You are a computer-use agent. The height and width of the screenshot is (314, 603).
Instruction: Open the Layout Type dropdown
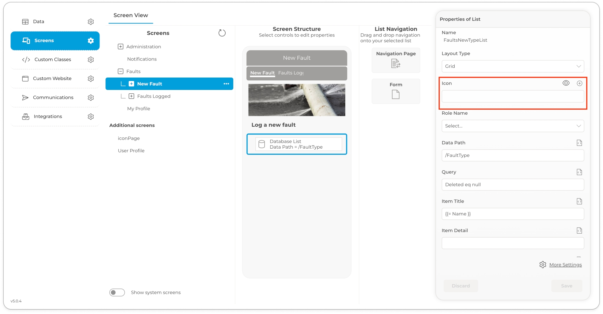(x=512, y=66)
